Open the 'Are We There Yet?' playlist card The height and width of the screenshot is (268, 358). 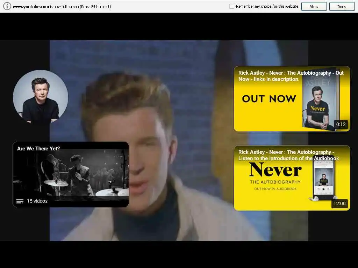point(71,174)
